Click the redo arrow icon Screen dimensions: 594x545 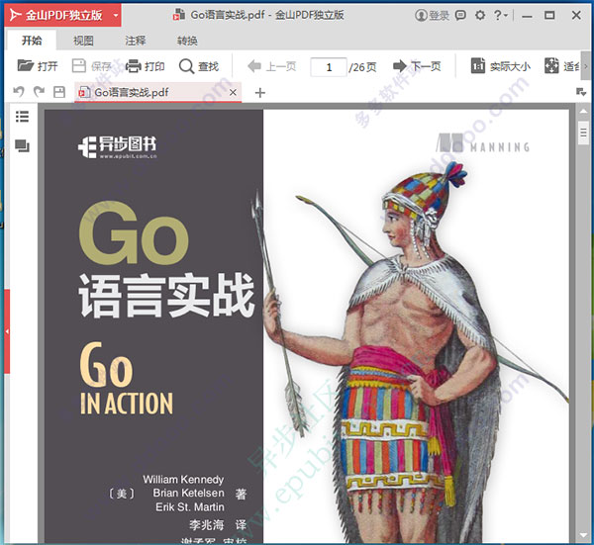(x=39, y=91)
